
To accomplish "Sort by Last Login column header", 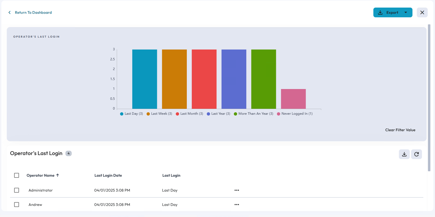I will (171, 175).
